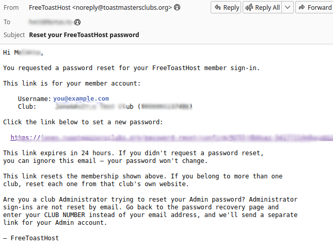Forward this email

315,7
